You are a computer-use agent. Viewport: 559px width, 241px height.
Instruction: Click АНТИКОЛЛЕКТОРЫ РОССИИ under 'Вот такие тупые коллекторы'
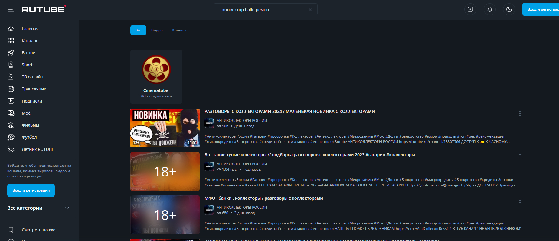242,164
